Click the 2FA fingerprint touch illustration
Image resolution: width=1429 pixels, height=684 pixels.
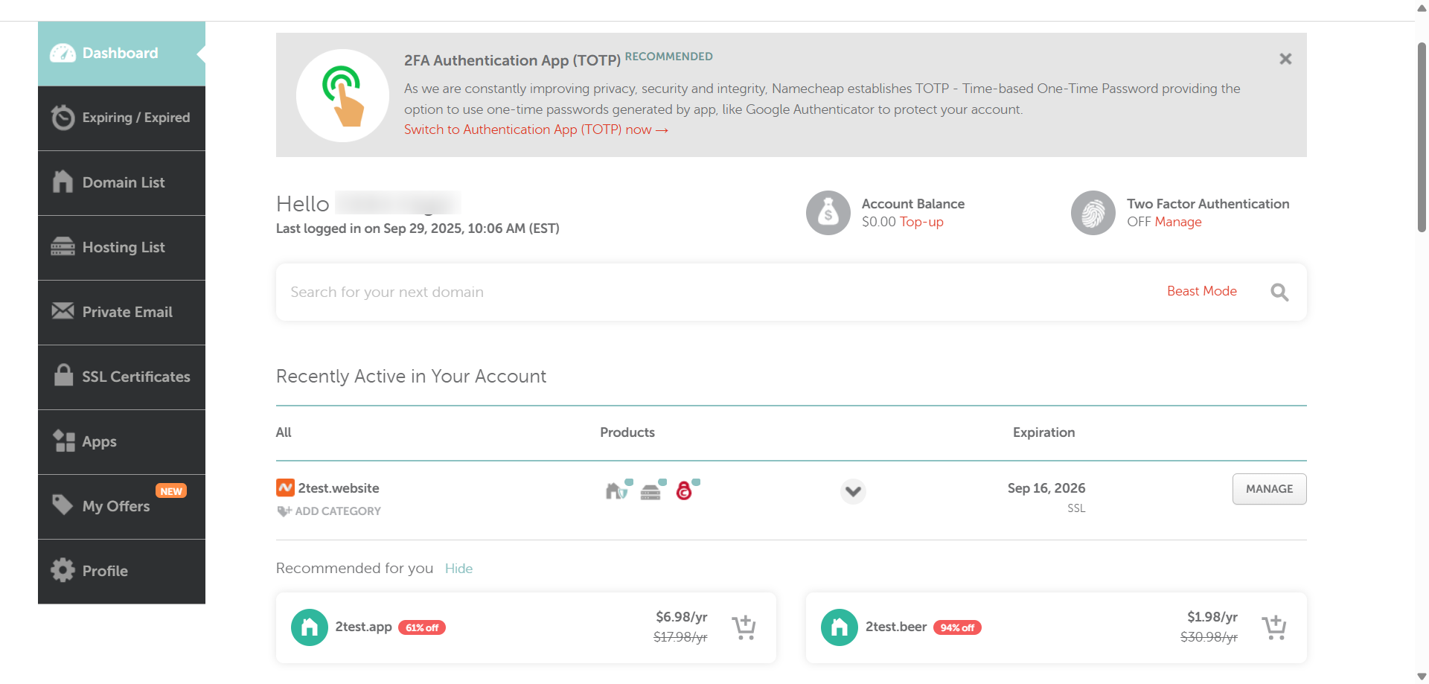pos(342,95)
